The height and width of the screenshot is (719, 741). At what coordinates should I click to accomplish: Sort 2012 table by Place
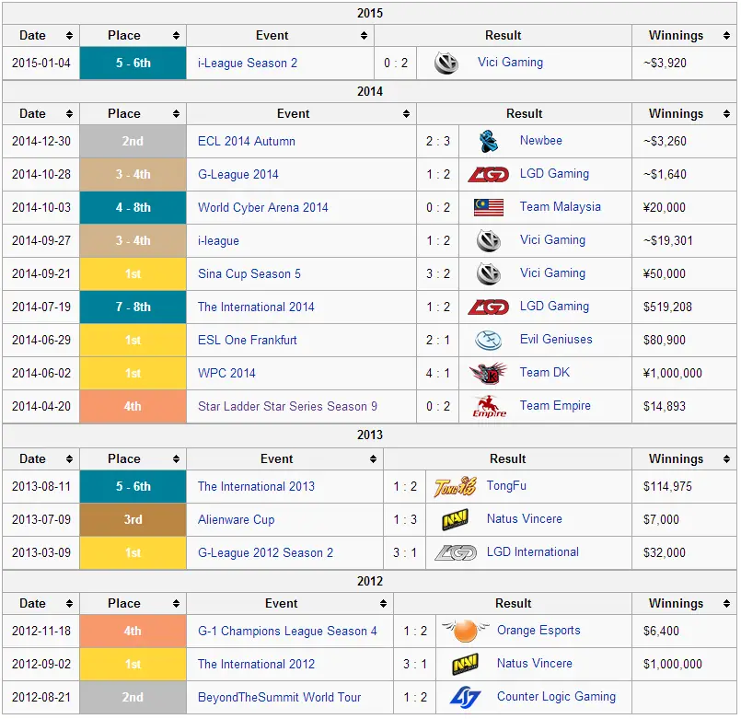pos(176,604)
